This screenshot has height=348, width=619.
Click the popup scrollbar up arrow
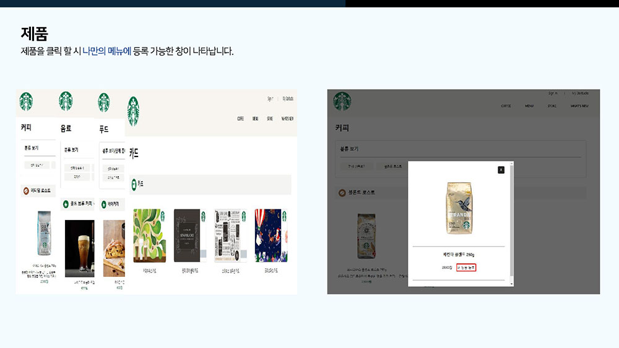[x=512, y=164]
